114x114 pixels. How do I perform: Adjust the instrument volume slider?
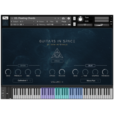101,25
